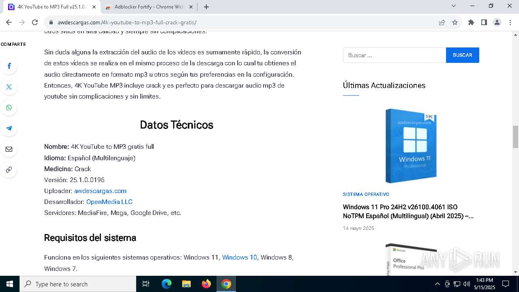Open a new browser tab

[x=206, y=7]
